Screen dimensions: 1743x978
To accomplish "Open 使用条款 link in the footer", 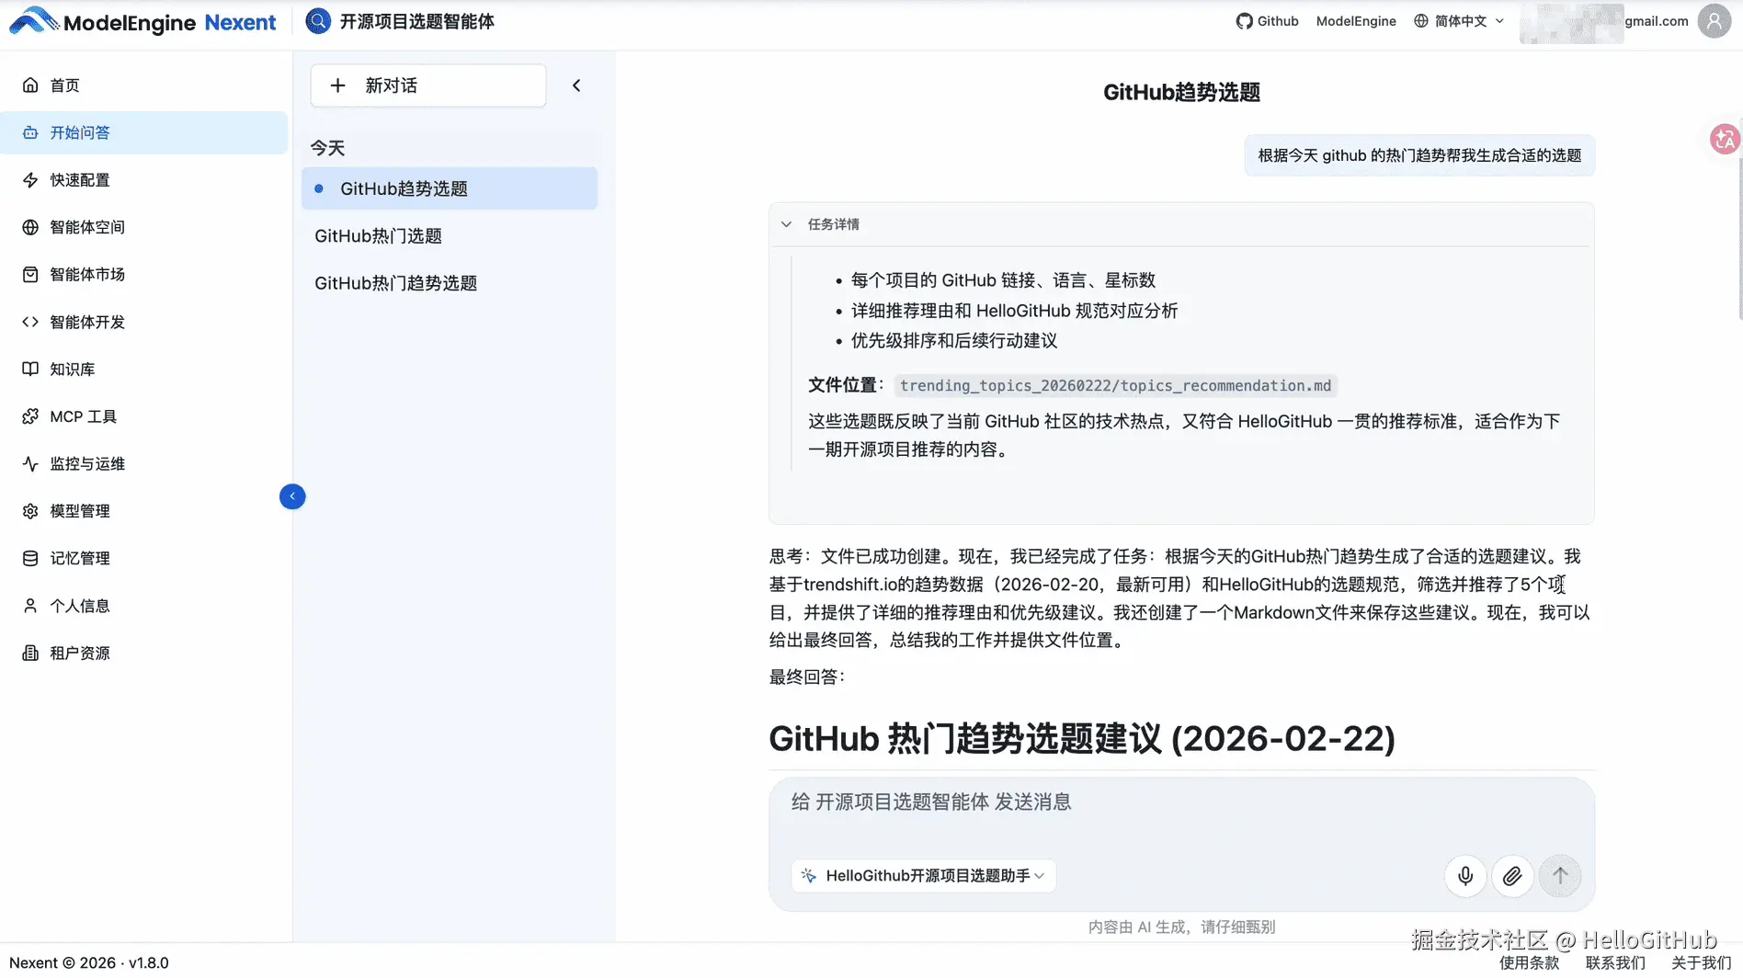I will click(x=1529, y=962).
